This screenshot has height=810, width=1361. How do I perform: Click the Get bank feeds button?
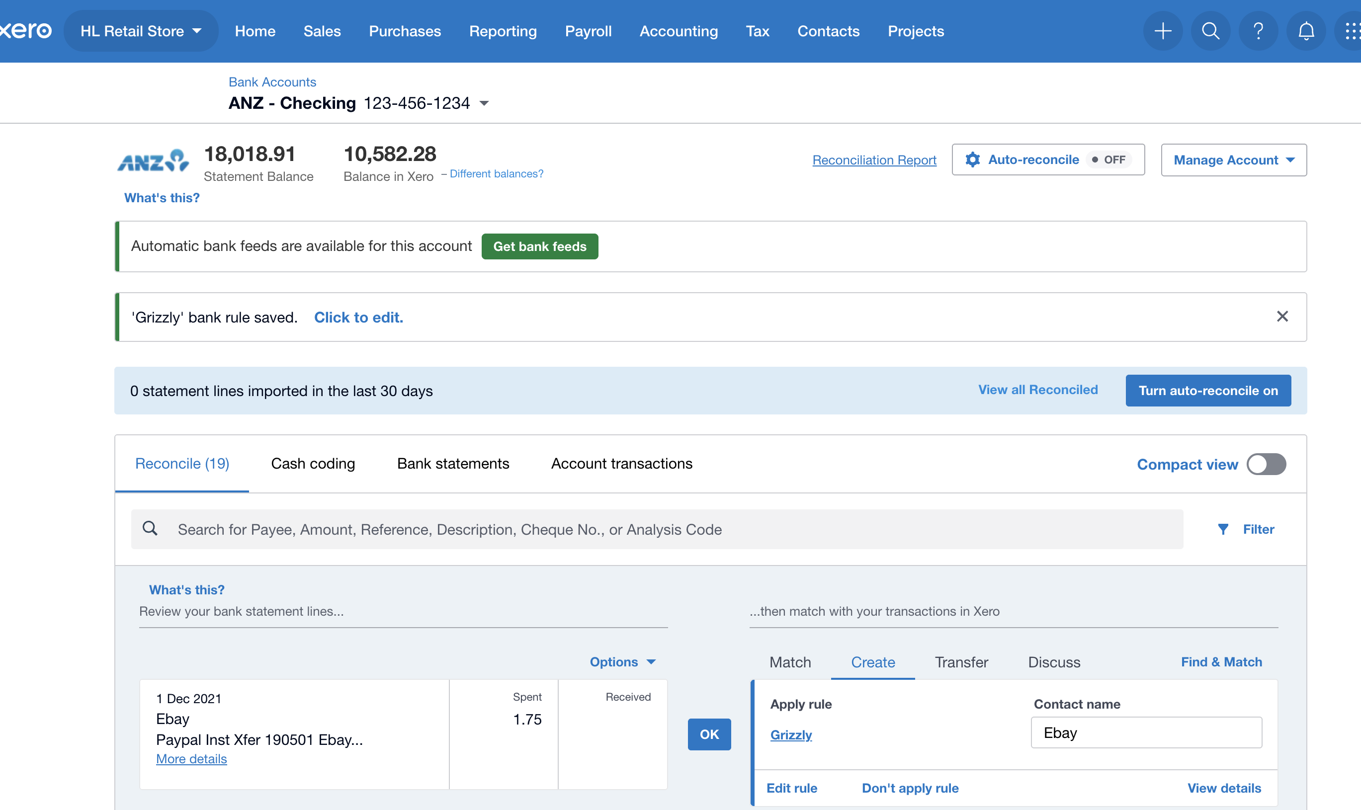coord(539,246)
